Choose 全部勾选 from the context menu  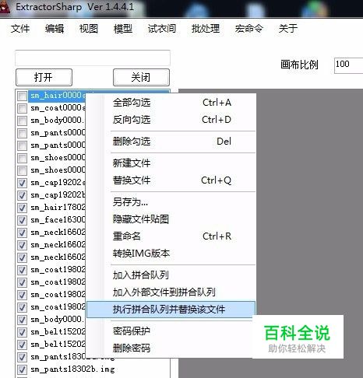[171, 103]
